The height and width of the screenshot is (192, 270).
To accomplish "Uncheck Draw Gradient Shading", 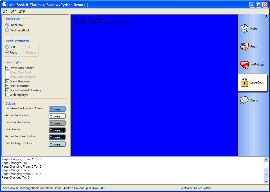I will click(x=7, y=90).
